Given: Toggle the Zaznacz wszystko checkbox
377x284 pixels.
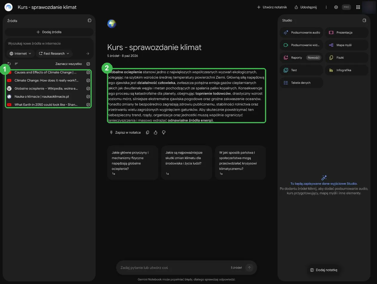Looking at the screenshot, I should tap(88, 64).
